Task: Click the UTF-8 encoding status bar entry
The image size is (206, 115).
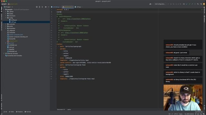Action: point(176,114)
